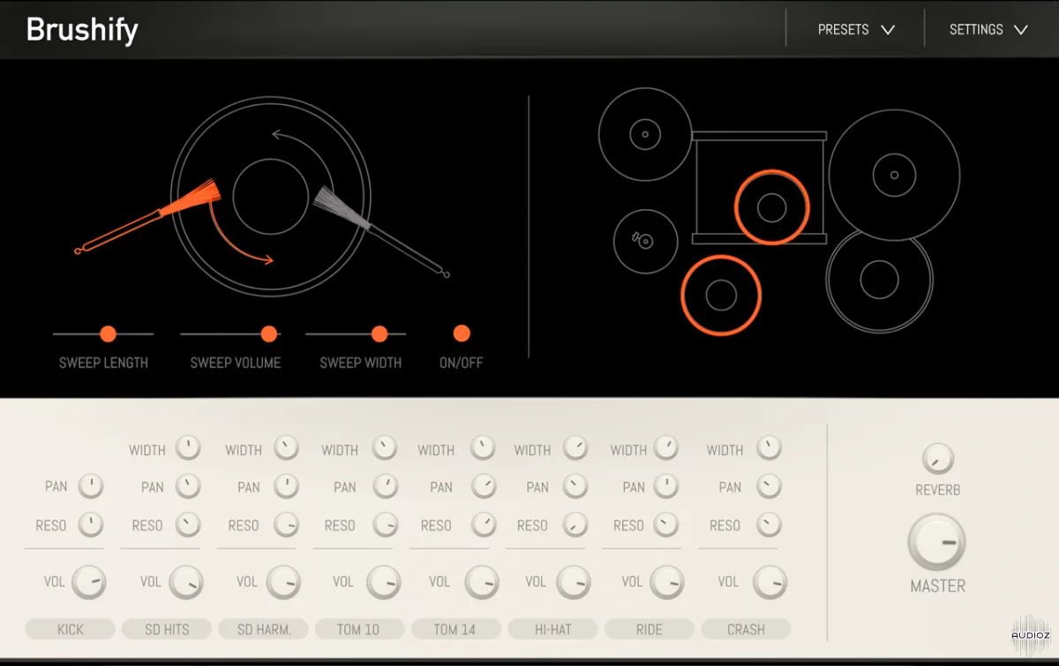Screen dimensions: 1059x666
Task: Click the HI-HAT VOL knob
Action: (x=574, y=582)
